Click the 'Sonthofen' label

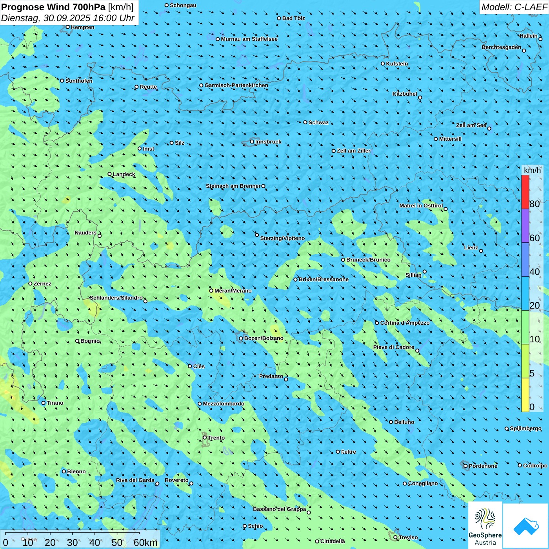pyautogui.click(x=79, y=81)
